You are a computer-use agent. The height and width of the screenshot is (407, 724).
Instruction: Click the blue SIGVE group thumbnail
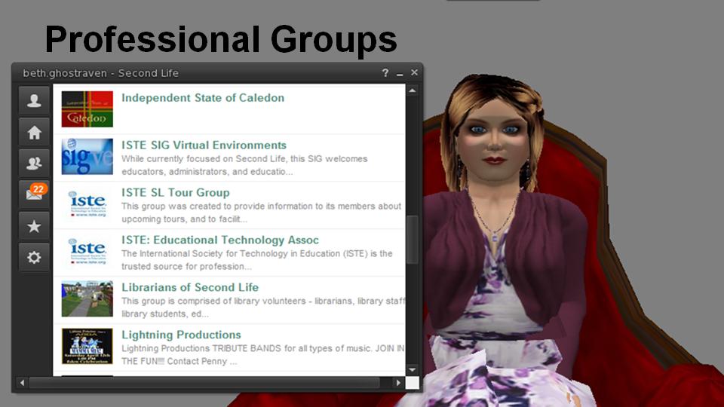pos(87,157)
